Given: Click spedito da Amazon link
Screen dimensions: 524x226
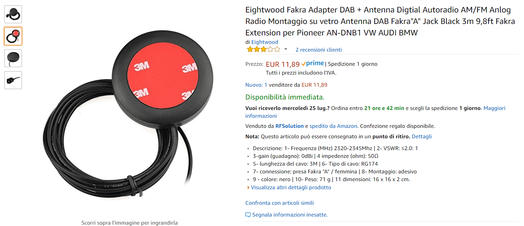Looking at the screenshot, I should click(x=333, y=126).
